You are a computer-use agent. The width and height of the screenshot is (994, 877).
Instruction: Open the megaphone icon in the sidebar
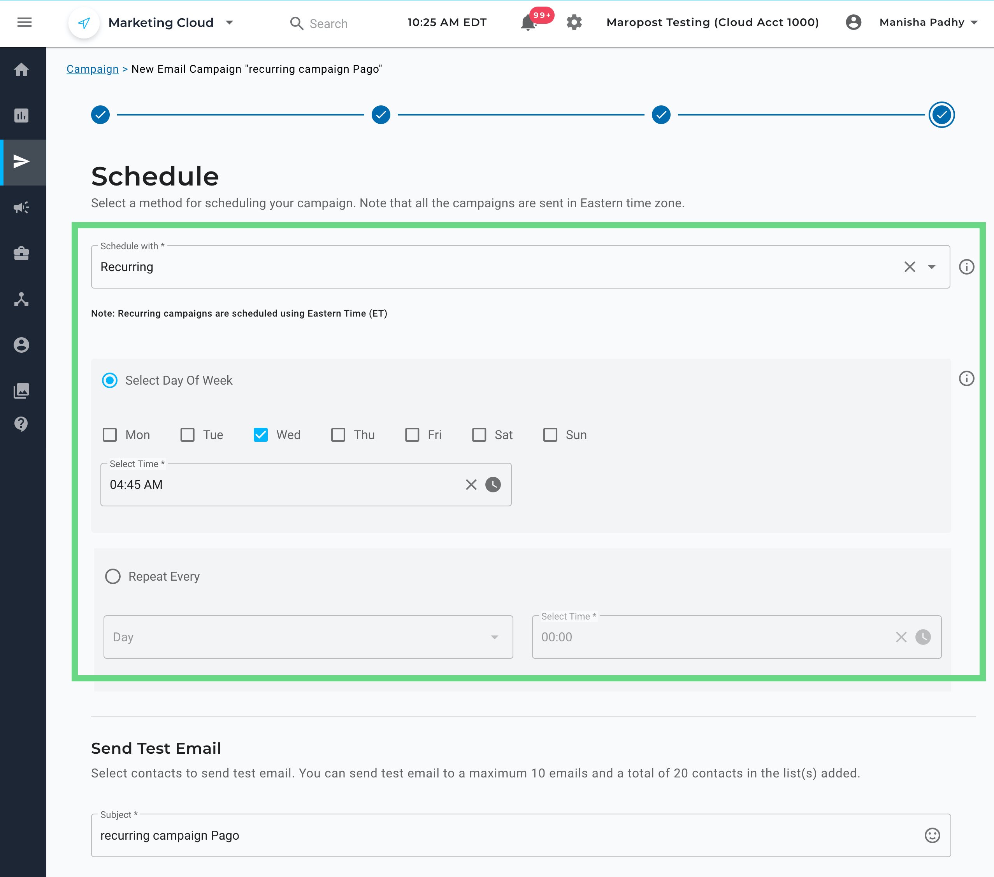(21, 207)
